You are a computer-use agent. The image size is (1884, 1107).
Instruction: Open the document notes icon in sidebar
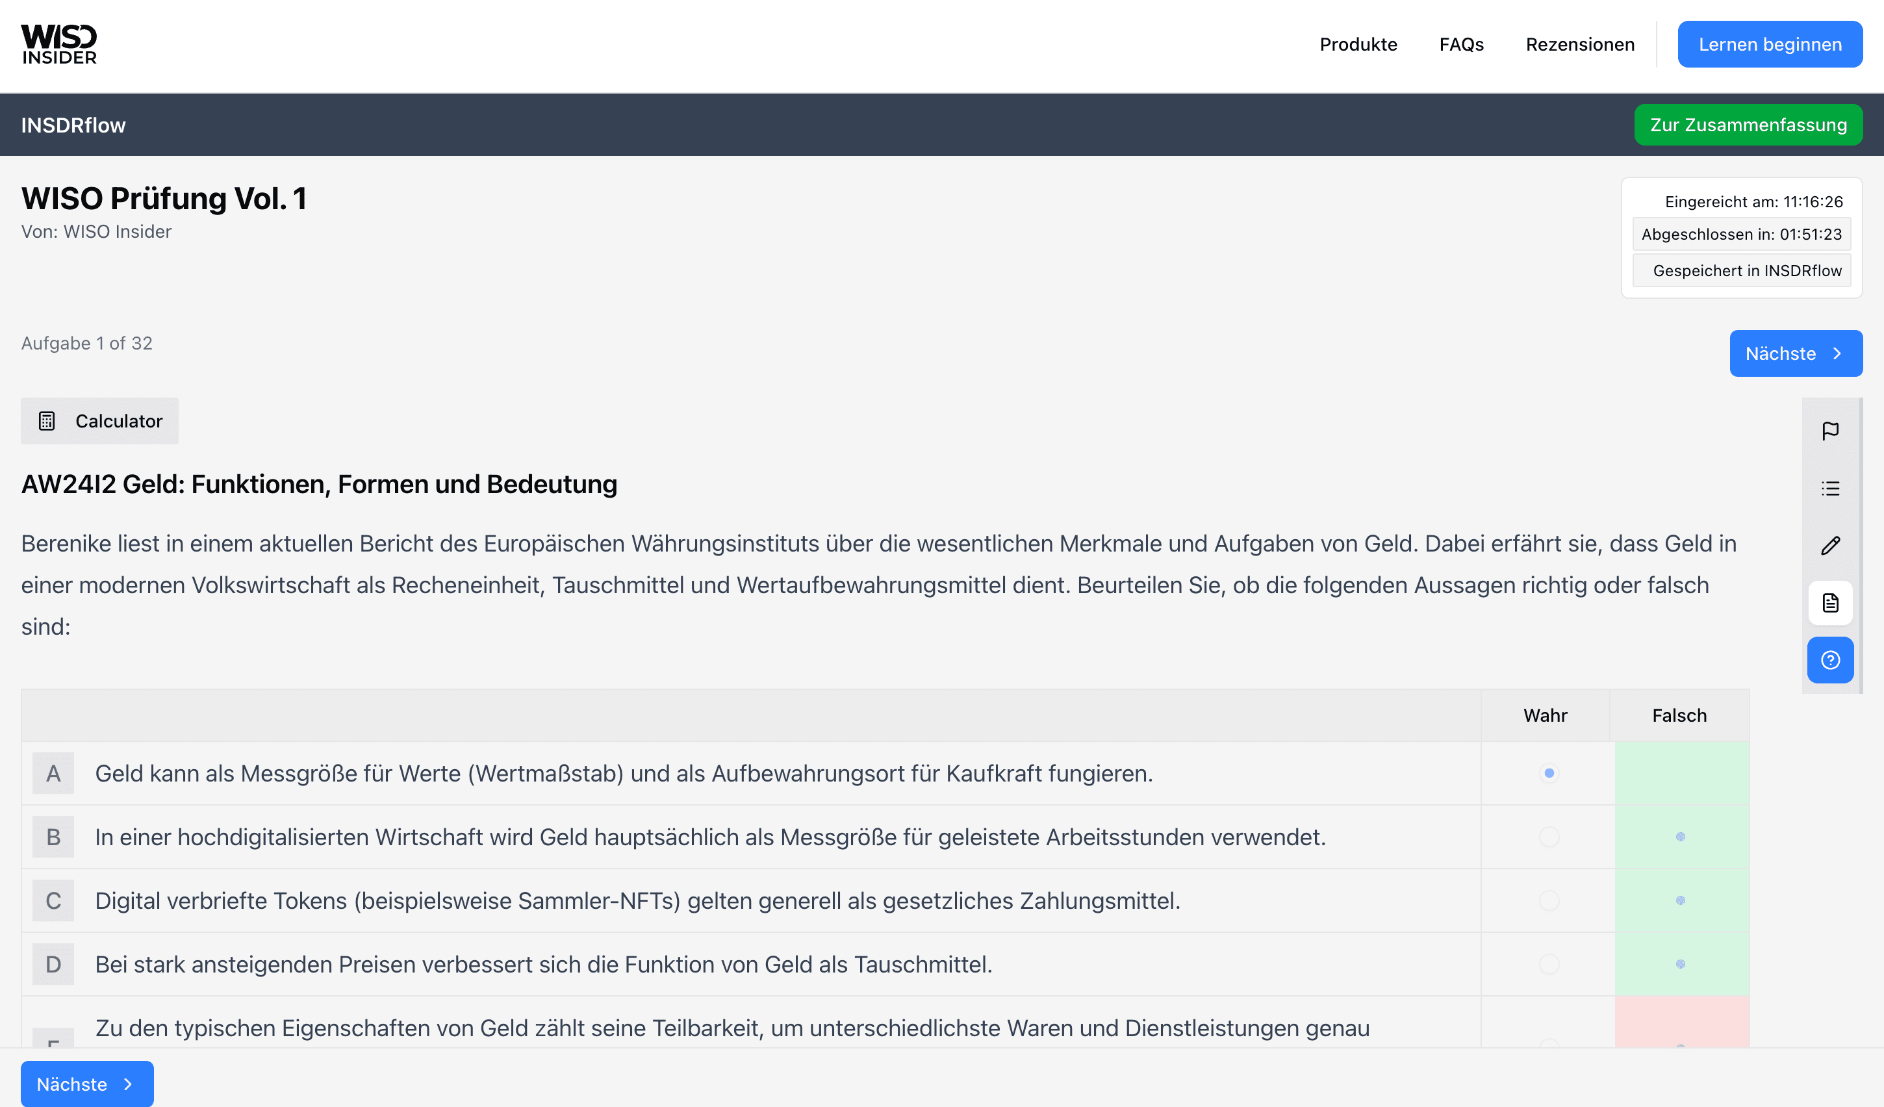1830,602
